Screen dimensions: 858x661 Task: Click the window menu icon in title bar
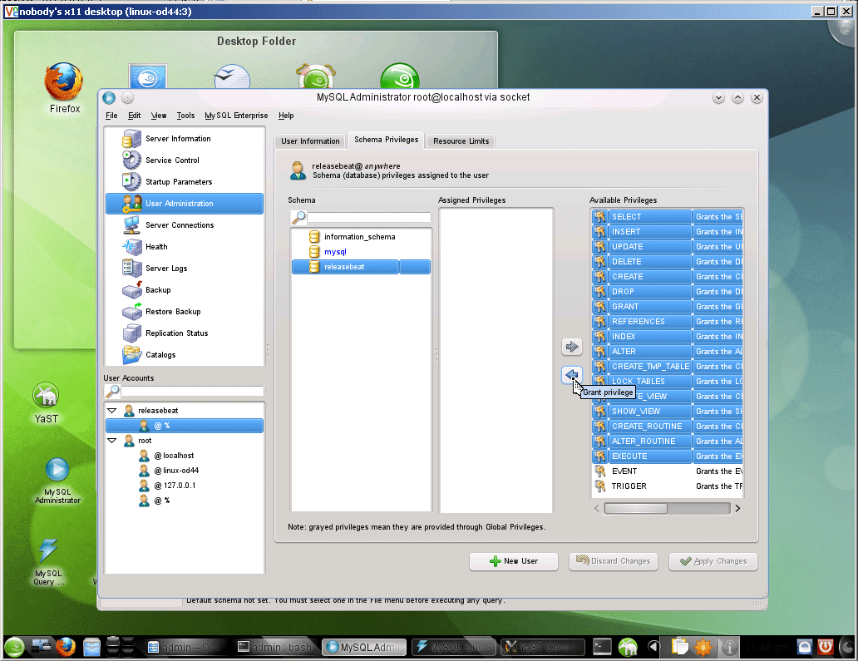click(x=109, y=97)
